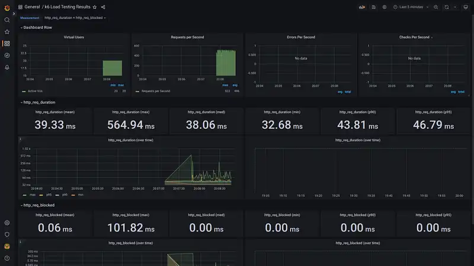This screenshot has width=474, height=266.
Task: Open the Alerting bell icon
Action: click(x=7, y=67)
